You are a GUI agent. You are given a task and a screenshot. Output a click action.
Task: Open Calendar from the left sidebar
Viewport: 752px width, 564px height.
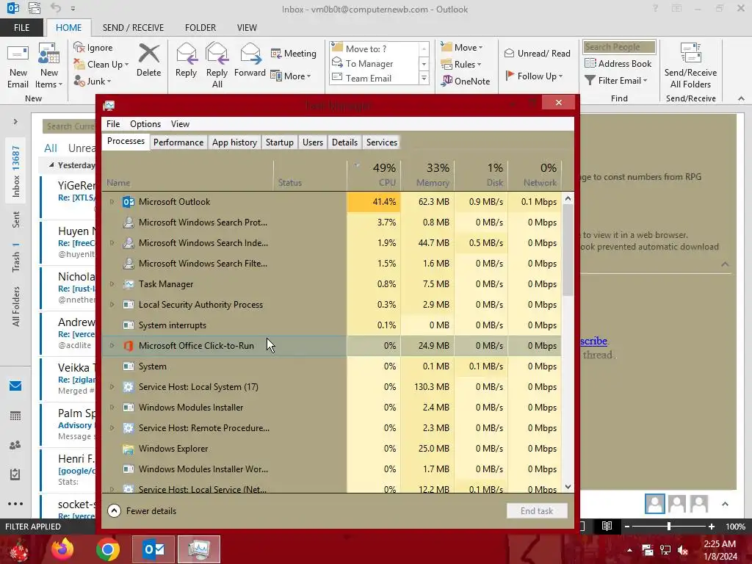click(x=15, y=416)
